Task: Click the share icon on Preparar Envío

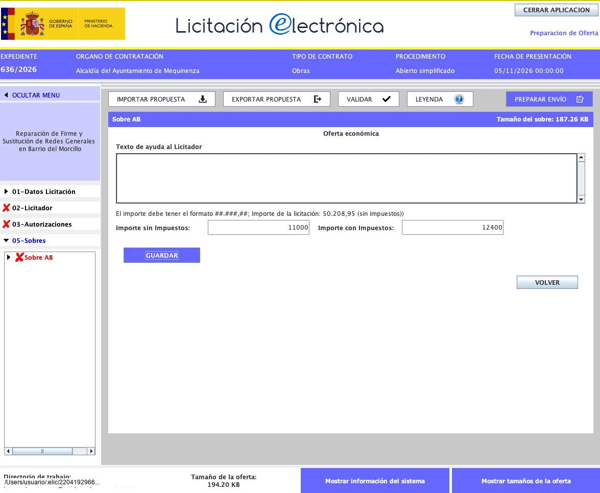Action: (x=580, y=100)
